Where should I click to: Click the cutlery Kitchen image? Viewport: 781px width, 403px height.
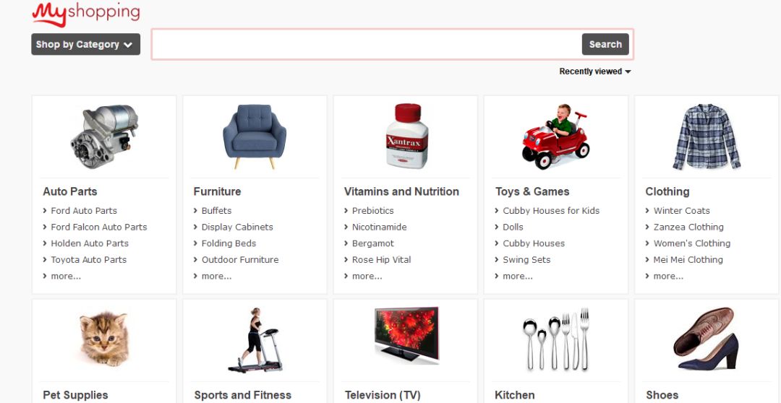coord(556,339)
